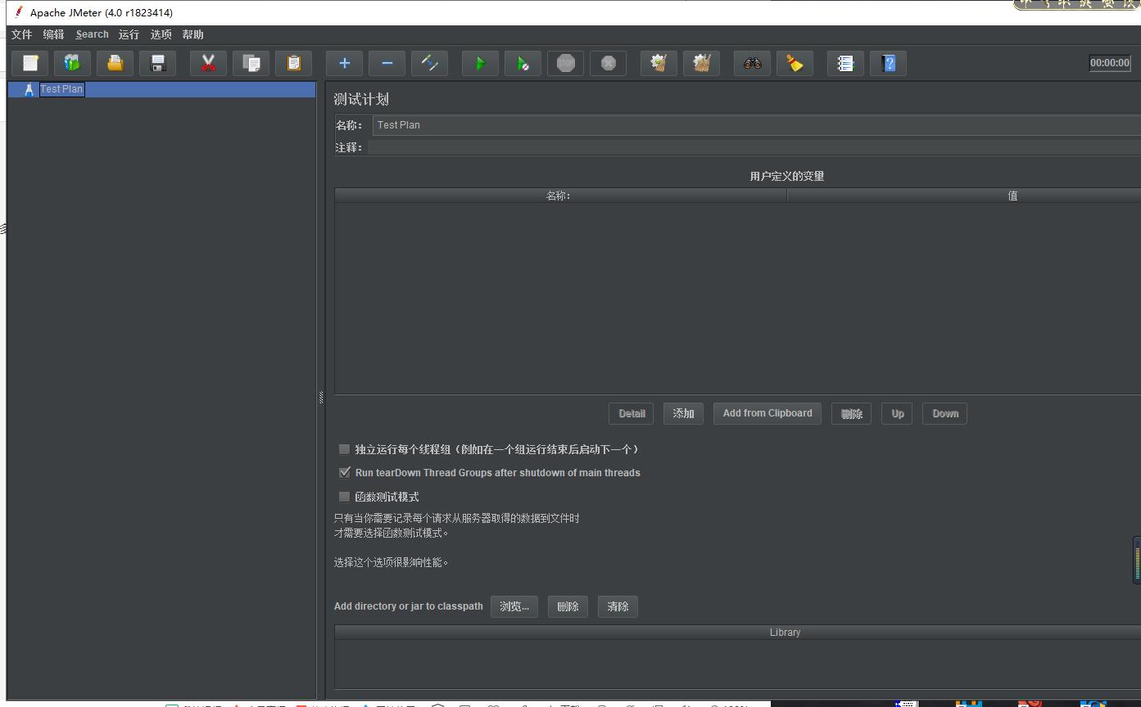Click the 删除 button next to 浏览
1141x707 pixels.
(x=568, y=606)
